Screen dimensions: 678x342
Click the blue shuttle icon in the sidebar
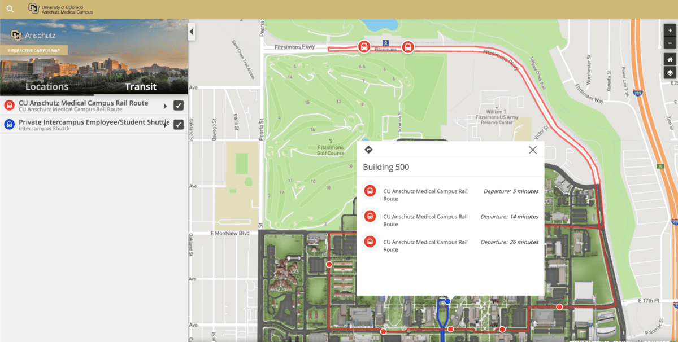click(8, 124)
